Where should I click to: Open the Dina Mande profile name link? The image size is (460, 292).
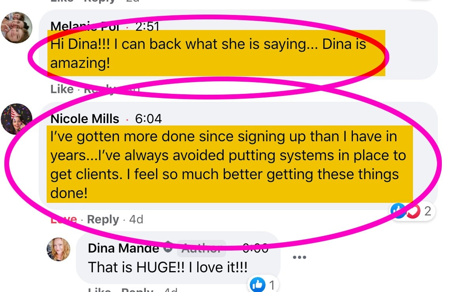pyautogui.click(x=124, y=248)
